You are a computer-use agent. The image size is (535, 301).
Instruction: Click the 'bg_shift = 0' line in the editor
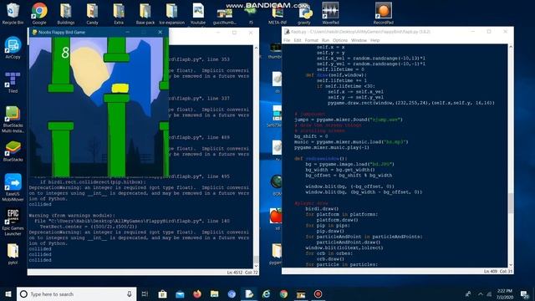311,136
